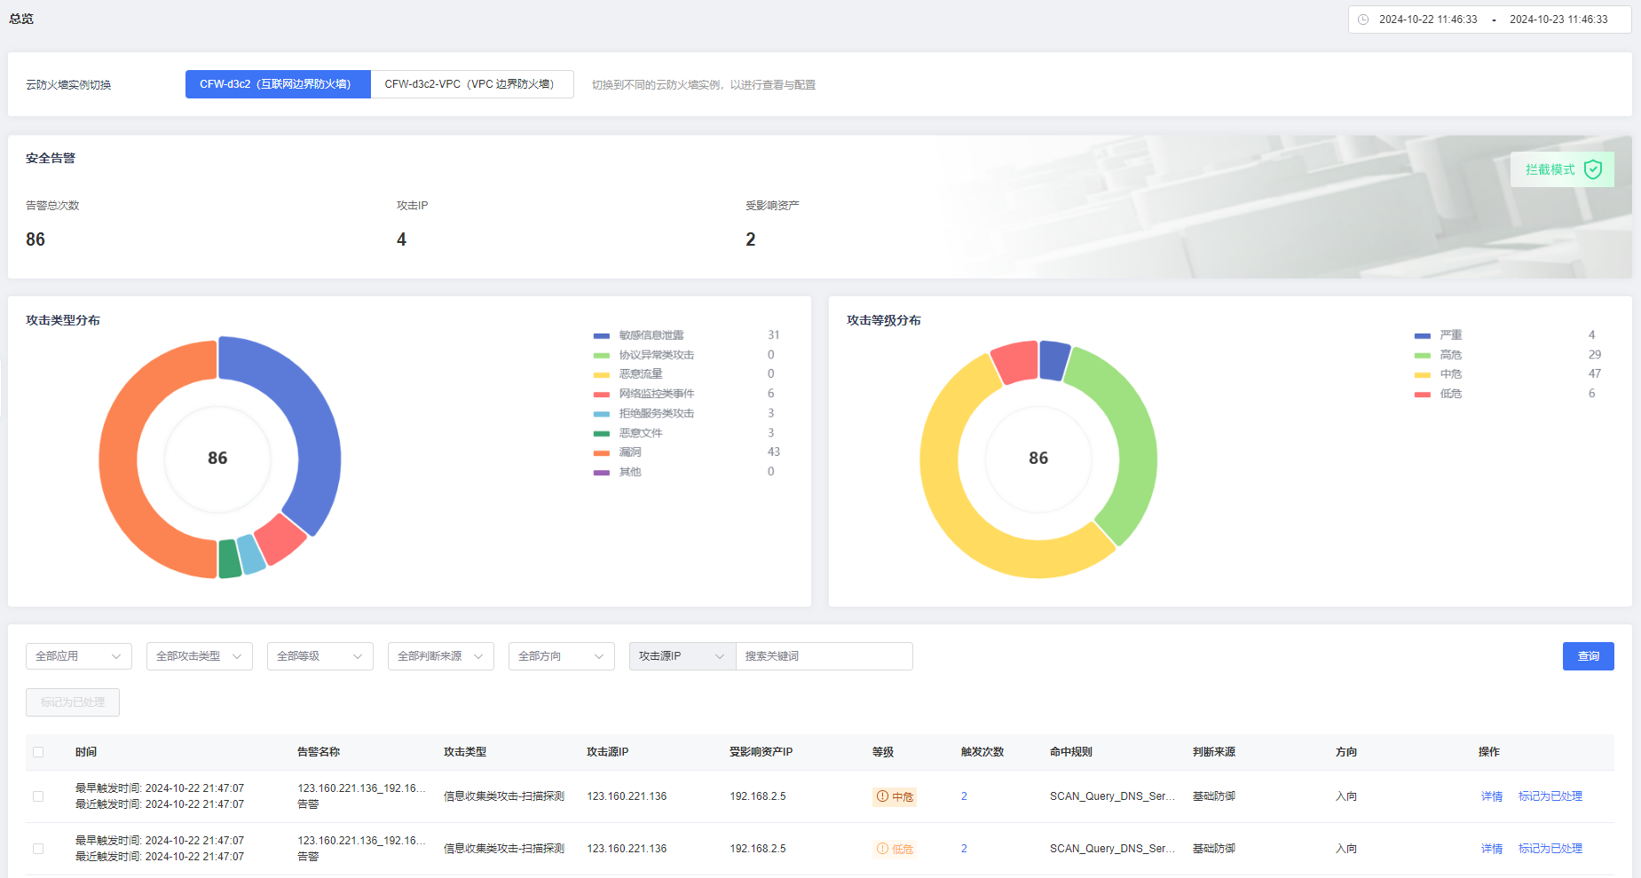Click the start date 2024-10-22 11:46:33 field

pos(1428,20)
